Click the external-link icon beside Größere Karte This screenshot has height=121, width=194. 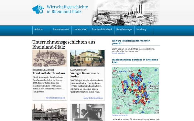tap(126, 116)
